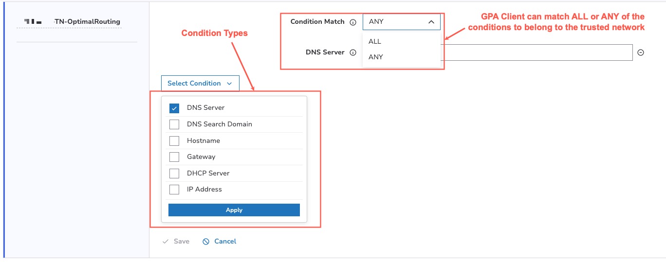Collapse the Condition Match ANY dropdown
Image resolution: width=666 pixels, height=262 pixels.
402,22
